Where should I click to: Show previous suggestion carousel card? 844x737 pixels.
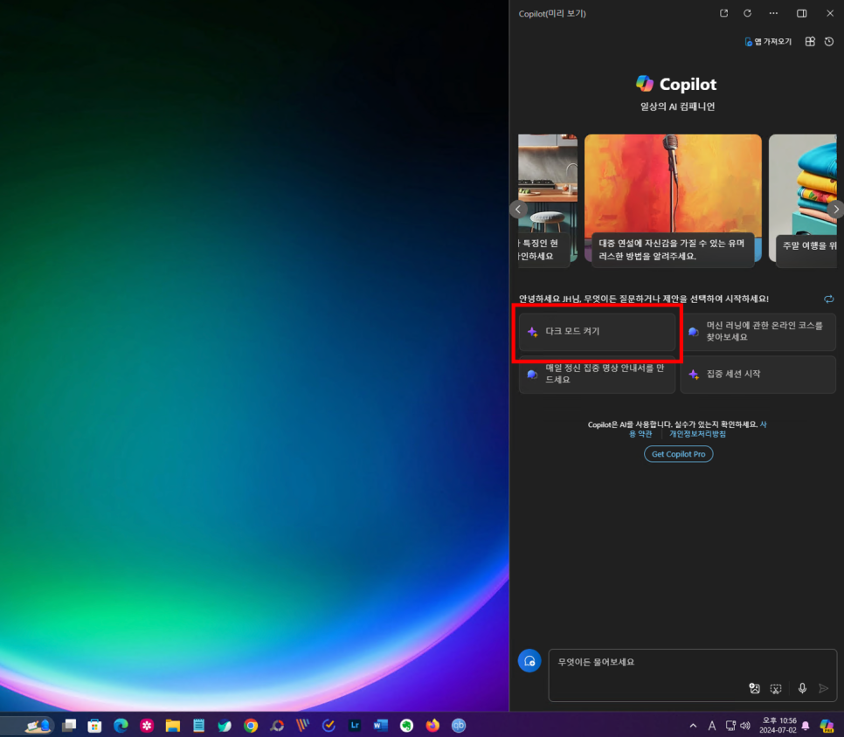point(518,210)
